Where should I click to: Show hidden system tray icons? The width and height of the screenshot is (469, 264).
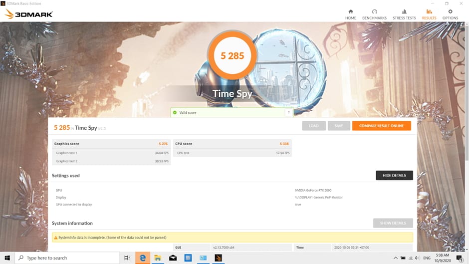coord(396,258)
